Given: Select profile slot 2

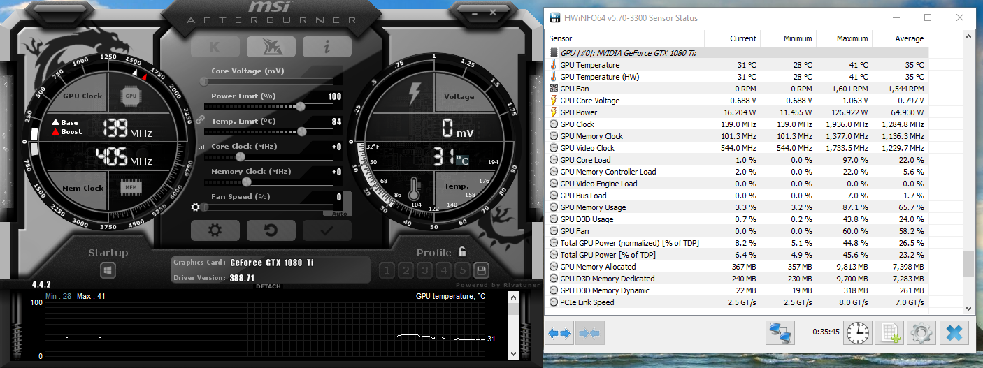Looking at the screenshot, I should tap(406, 270).
